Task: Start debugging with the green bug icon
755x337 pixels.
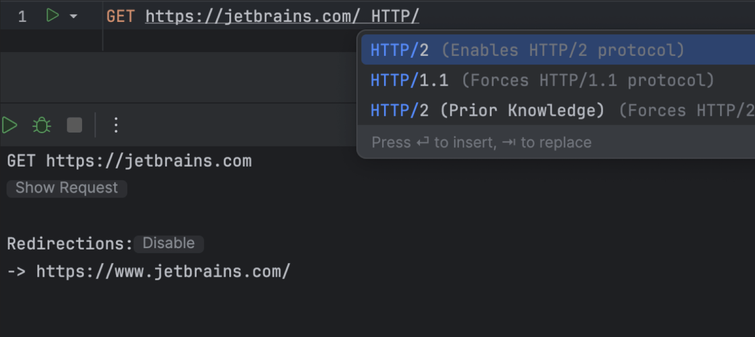Action: (x=41, y=125)
